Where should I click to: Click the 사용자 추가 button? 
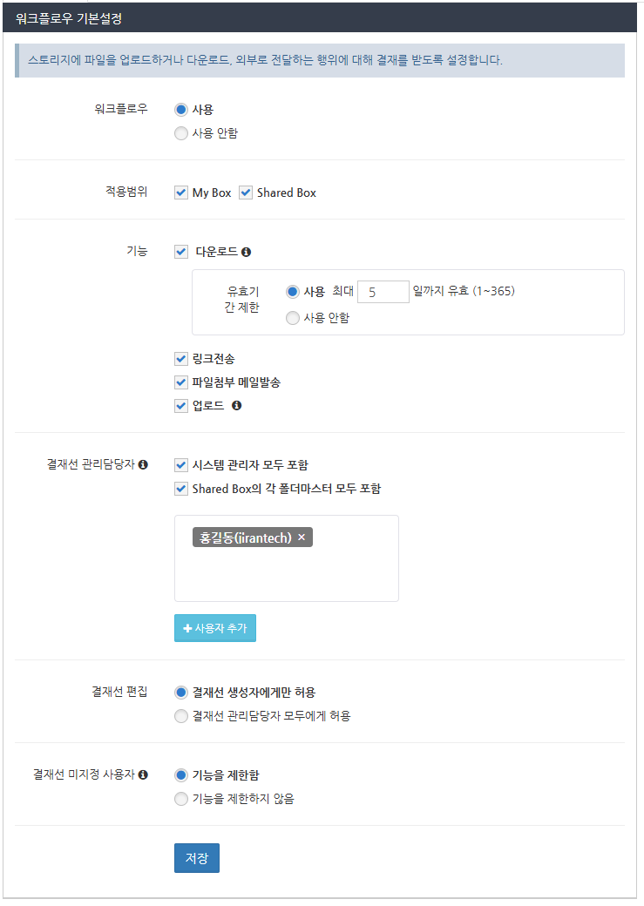(x=215, y=629)
